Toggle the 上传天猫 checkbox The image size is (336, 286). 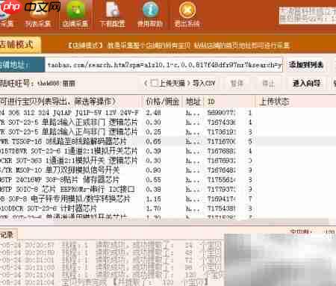[x=155, y=83]
